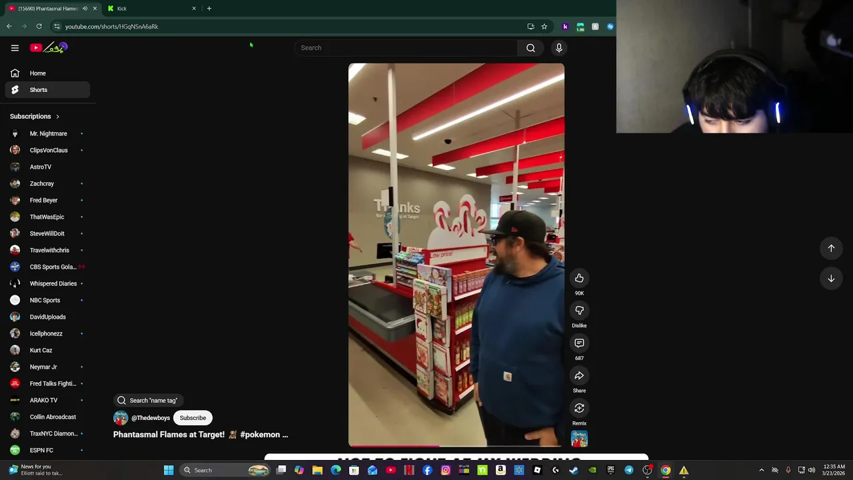Open a new browser tab

(x=209, y=9)
